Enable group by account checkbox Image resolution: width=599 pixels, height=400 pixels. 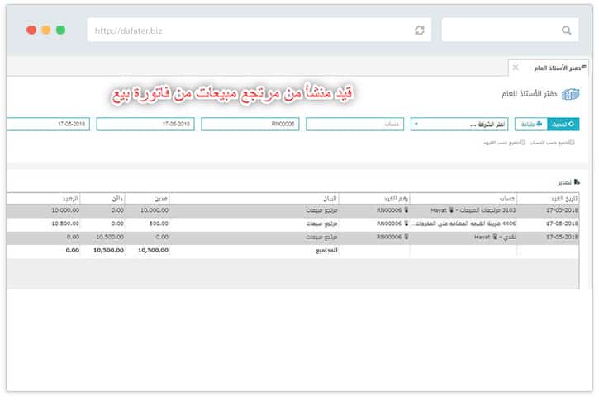click(572, 143)
